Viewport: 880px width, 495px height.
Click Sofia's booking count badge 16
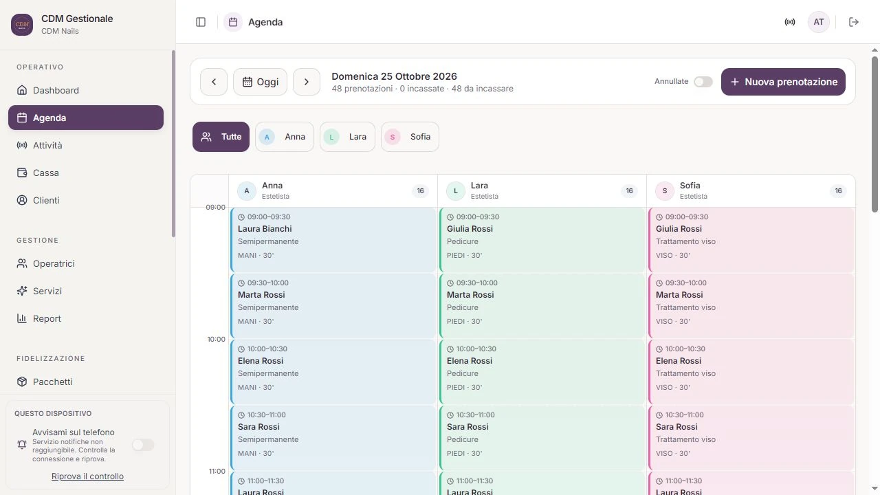[838, 191]
